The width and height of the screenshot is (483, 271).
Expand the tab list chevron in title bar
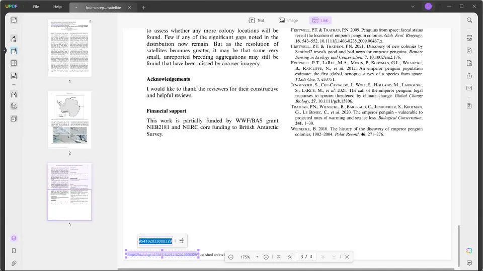pos(413,7)
